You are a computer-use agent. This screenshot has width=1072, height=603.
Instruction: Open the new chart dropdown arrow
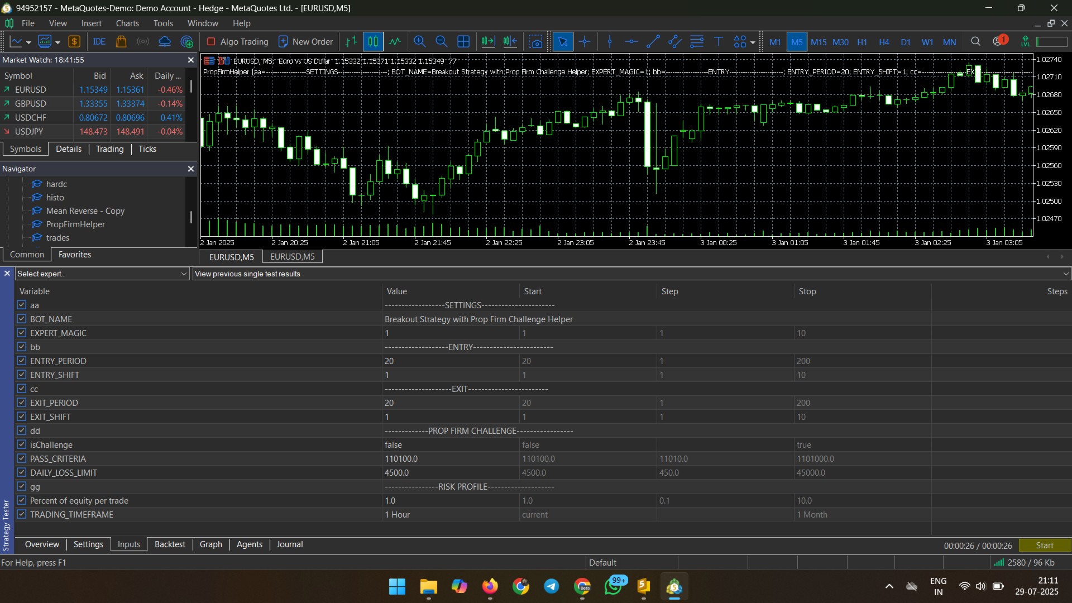(x=28, y=42)
